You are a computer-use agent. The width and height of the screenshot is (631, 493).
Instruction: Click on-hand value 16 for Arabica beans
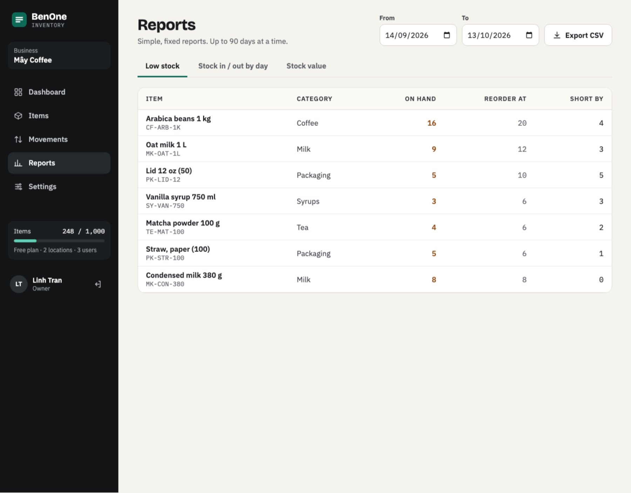pyautogui.click(x=432, y=123)
